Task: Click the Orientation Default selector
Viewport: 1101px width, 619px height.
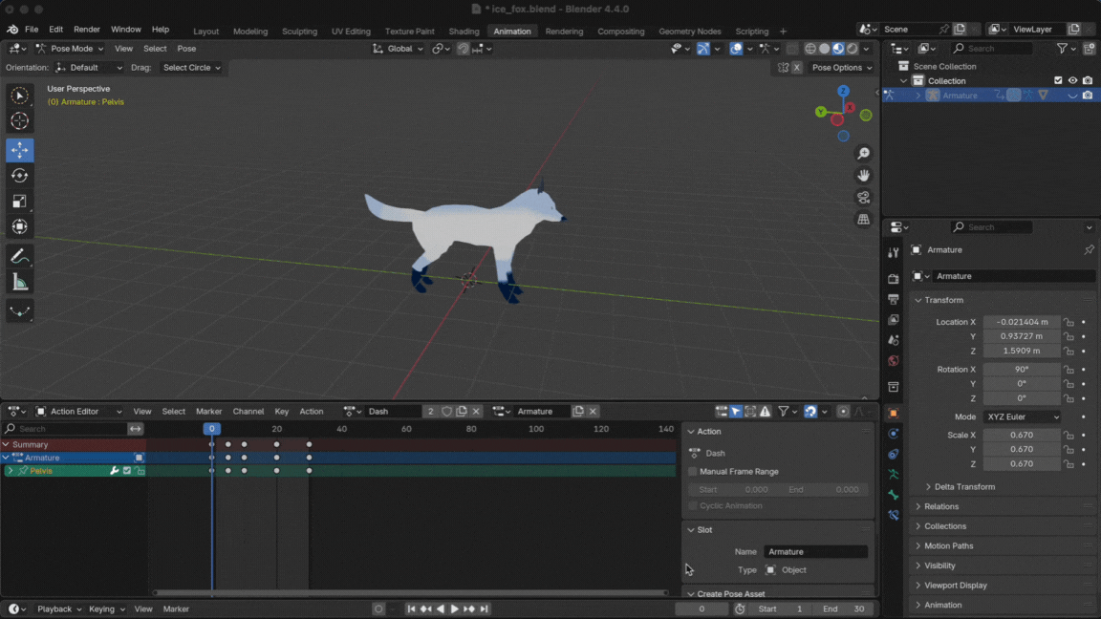Action: (x=89, y=68)
